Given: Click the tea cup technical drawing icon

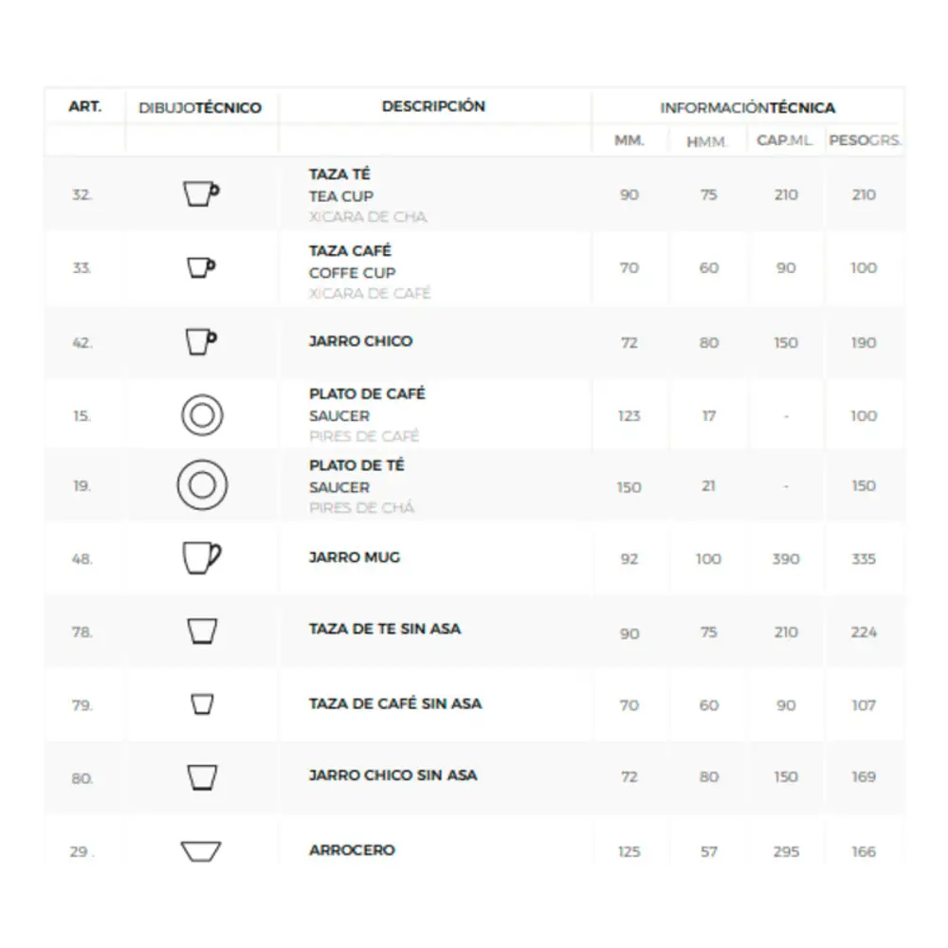Looking at the screenshot, I should (200, 193).
